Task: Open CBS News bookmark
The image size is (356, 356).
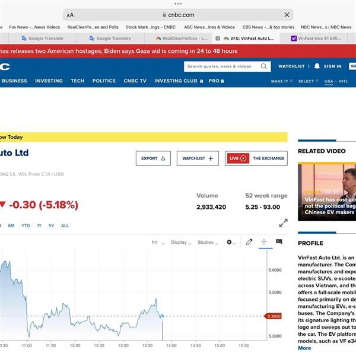Action: pyautogui.click(x=268, y=27)
